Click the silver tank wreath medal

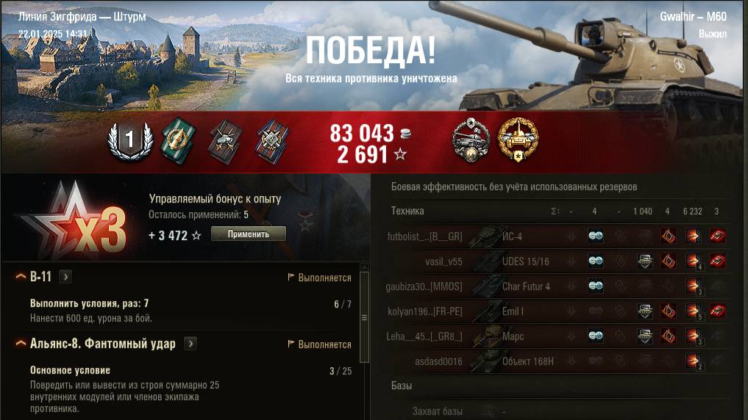tap(471, 140)
